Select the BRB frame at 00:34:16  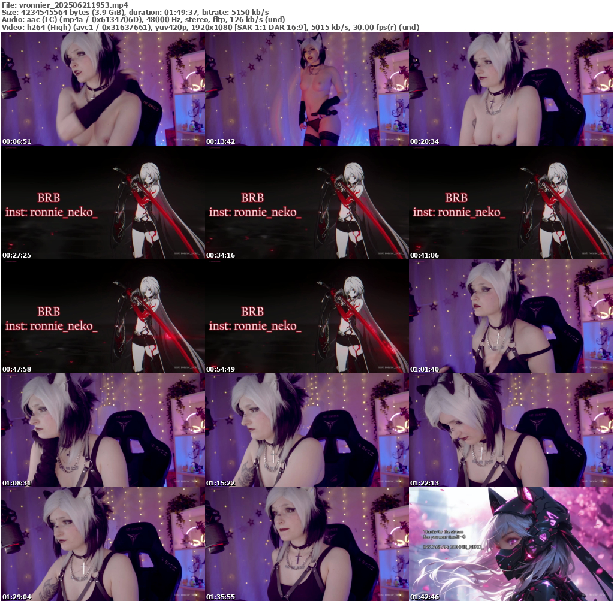click(307, 203)
